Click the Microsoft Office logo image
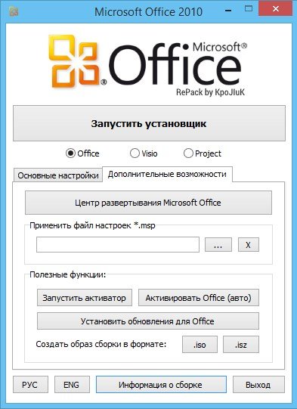This screenshot has height=409, width=297. click(148, 66)
